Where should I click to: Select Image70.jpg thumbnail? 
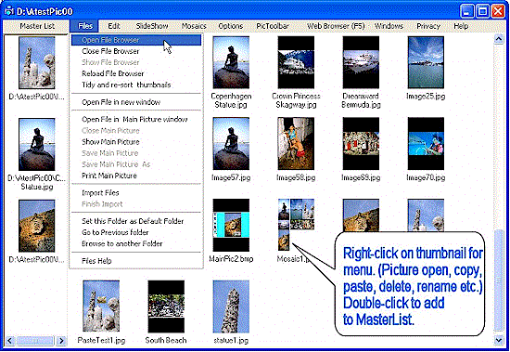point(426,144)
